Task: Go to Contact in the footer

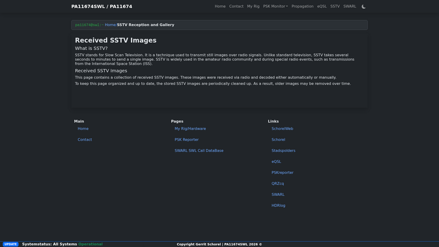Action: coord(85,140)
